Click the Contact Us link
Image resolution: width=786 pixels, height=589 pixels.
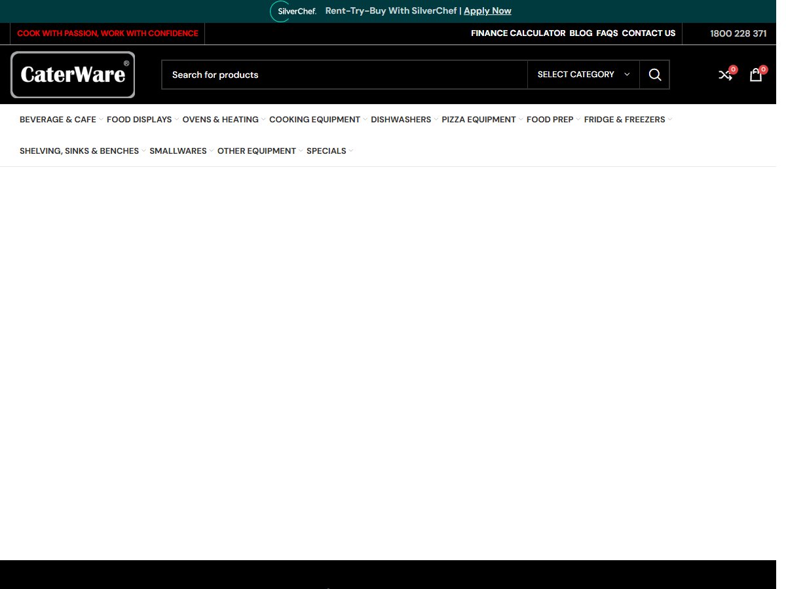point(648,33)
